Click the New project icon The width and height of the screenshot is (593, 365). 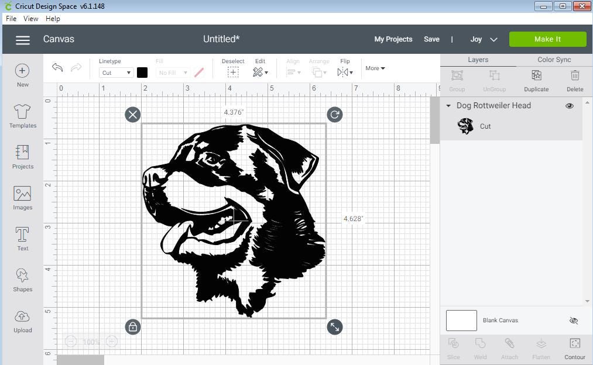click(x=22, y=71)
